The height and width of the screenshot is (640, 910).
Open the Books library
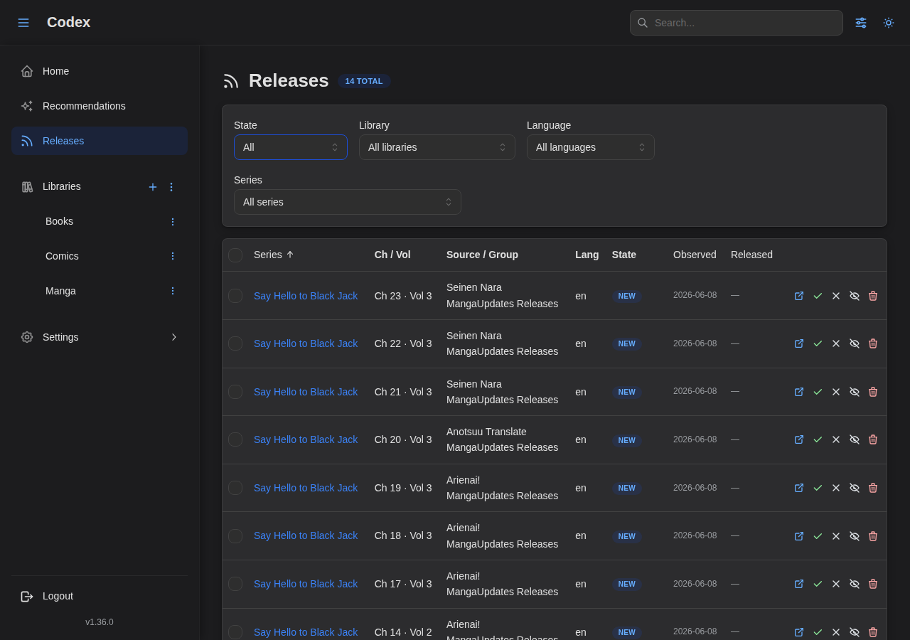60,221
